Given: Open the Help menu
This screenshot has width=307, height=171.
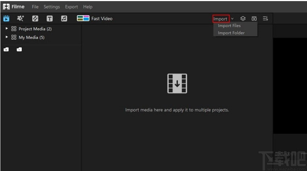Looking at the screenshot, I should [x=88, y=7].
